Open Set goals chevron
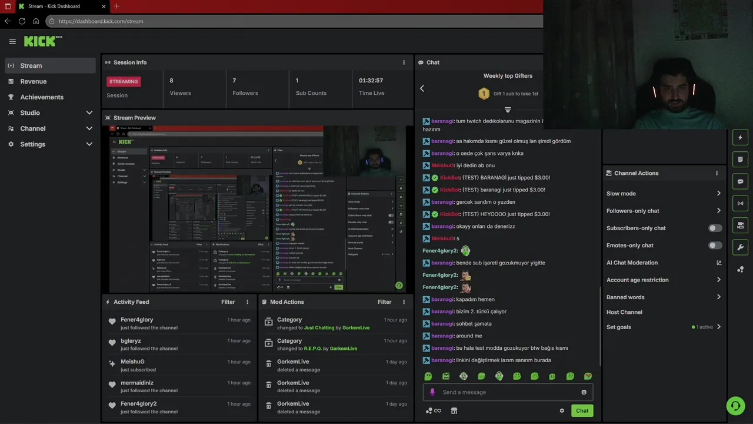Screen dimensions: 753x424 [719, 327]
